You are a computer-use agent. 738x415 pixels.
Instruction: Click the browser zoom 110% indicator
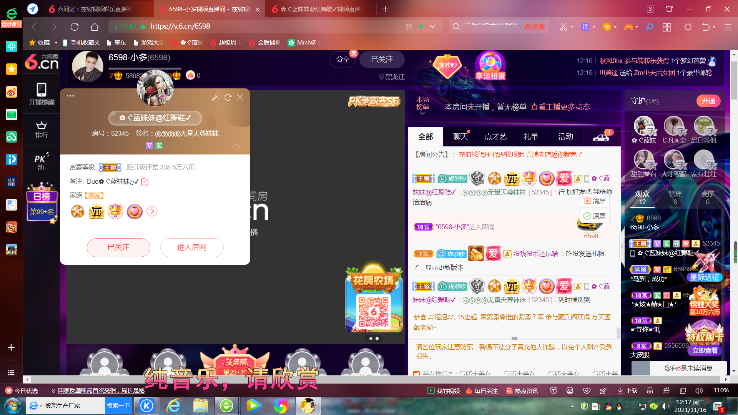[720, 390]
